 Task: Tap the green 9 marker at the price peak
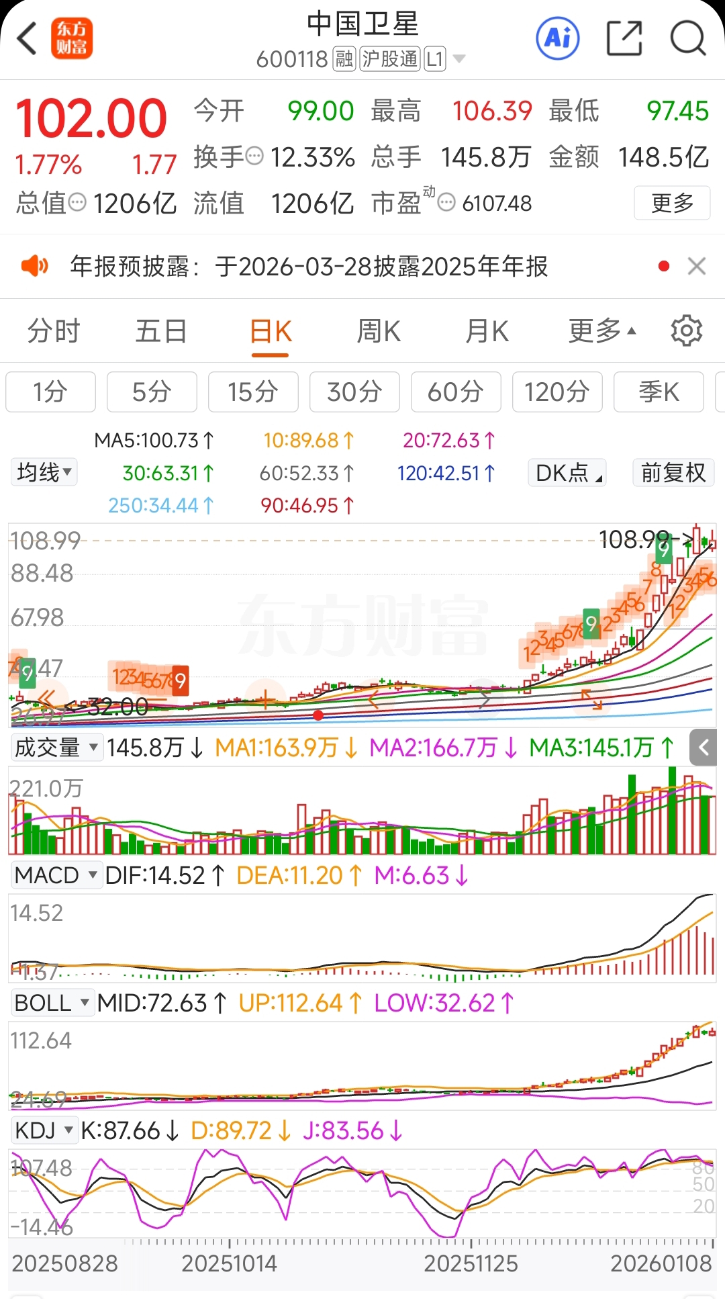(664, 550)
